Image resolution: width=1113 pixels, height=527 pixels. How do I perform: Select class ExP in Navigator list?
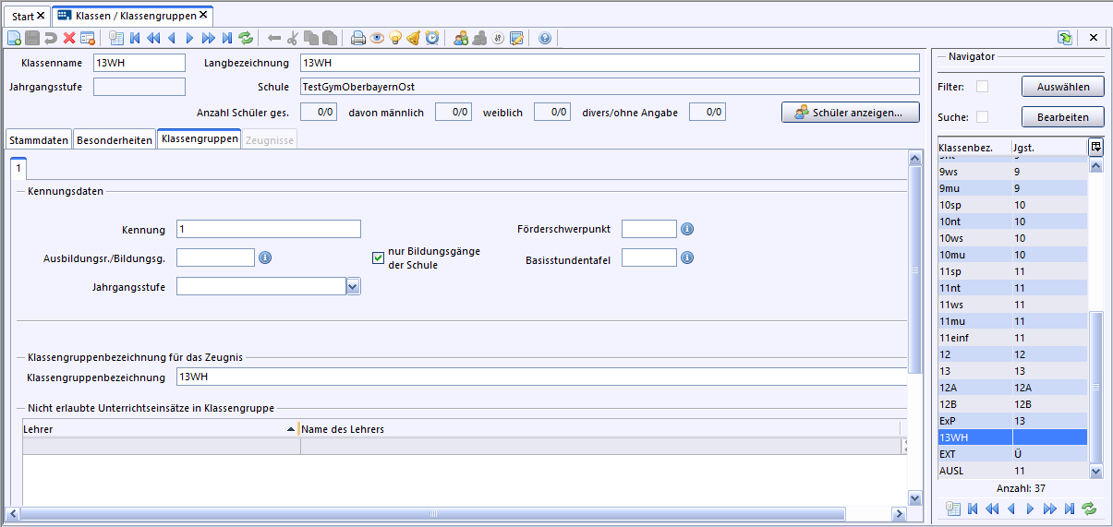(1011, 421)
